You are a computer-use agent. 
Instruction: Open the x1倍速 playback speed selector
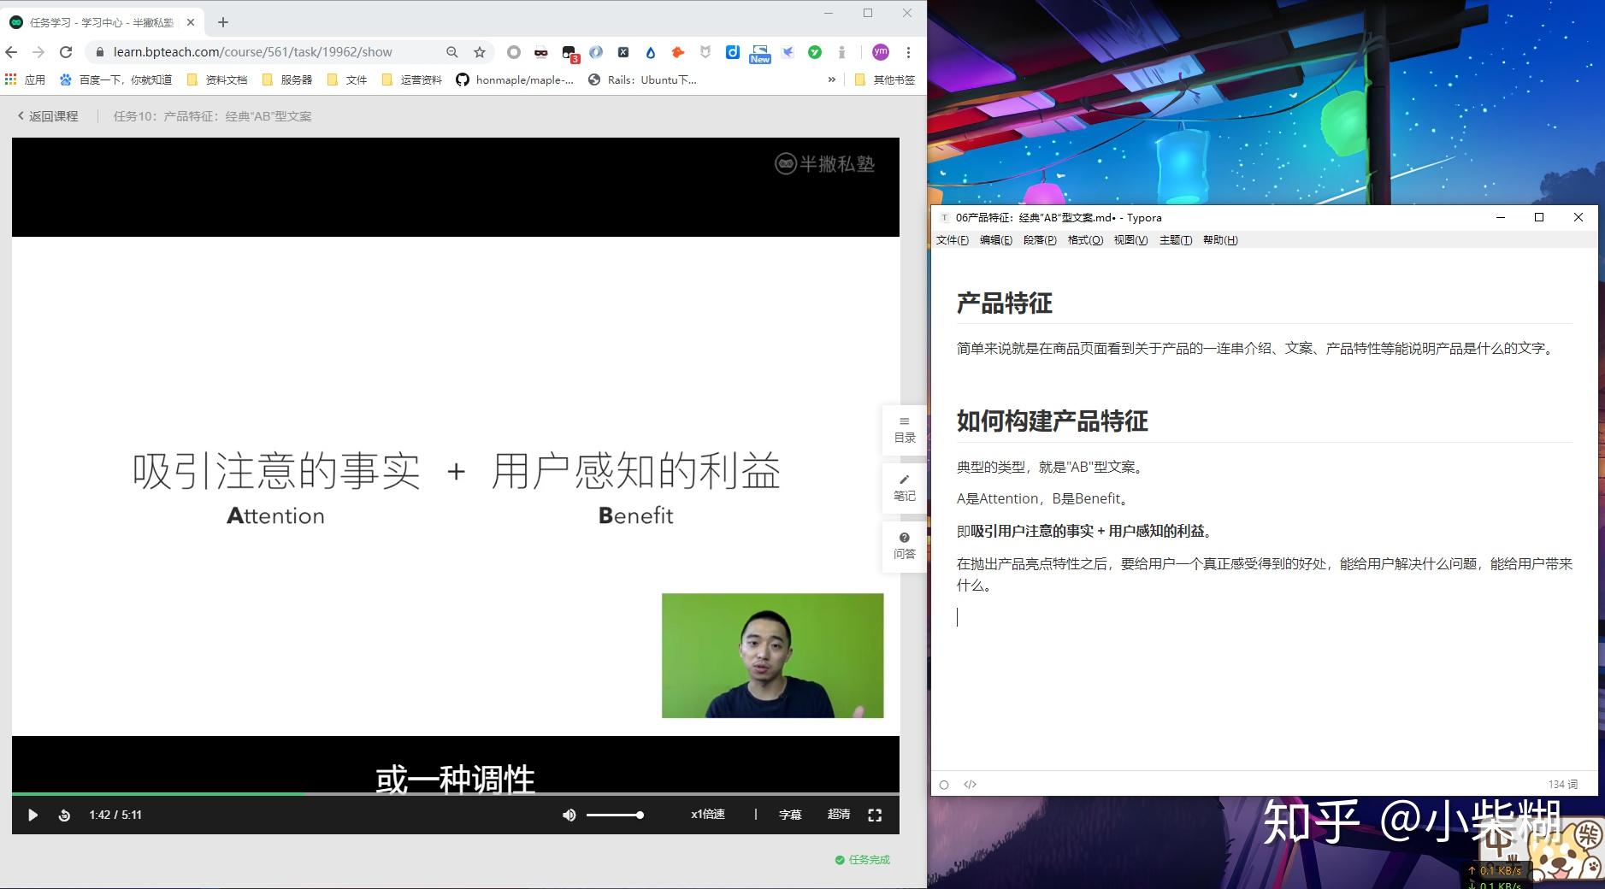tap(707, 815)
